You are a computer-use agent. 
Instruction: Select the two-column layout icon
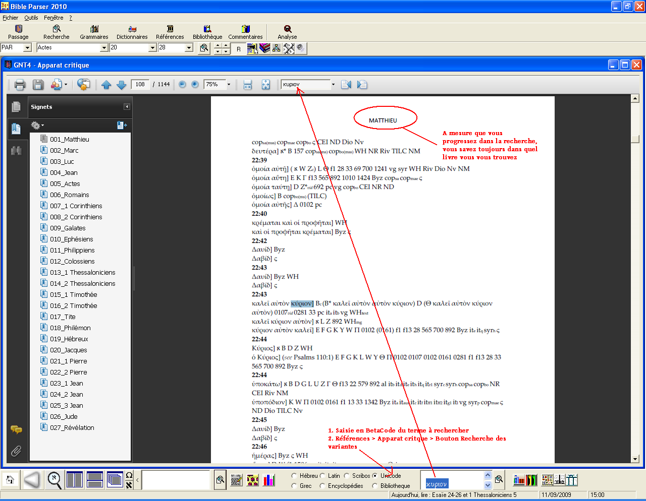pyautogui.click(x=75, y=480)
